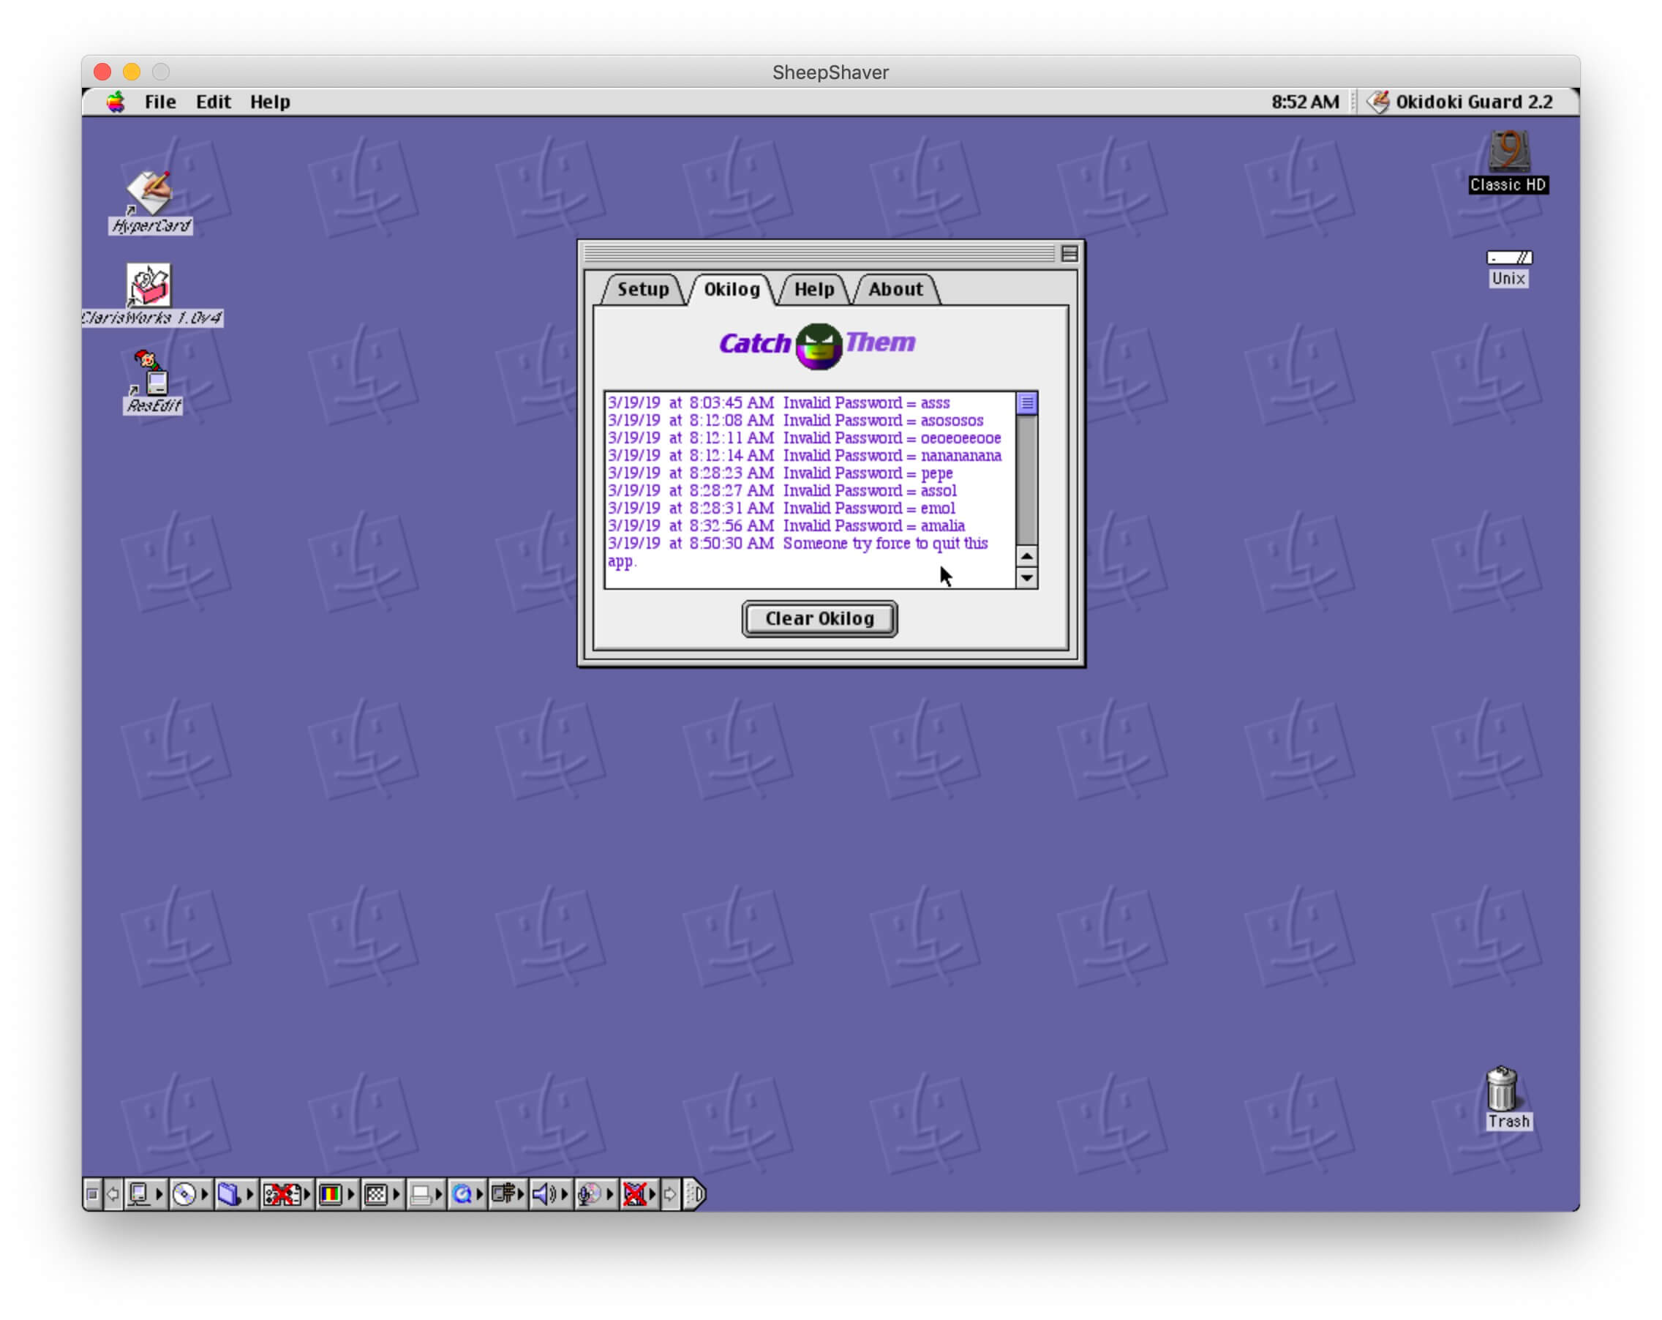Click the Trash icon

[1501, 1089]
